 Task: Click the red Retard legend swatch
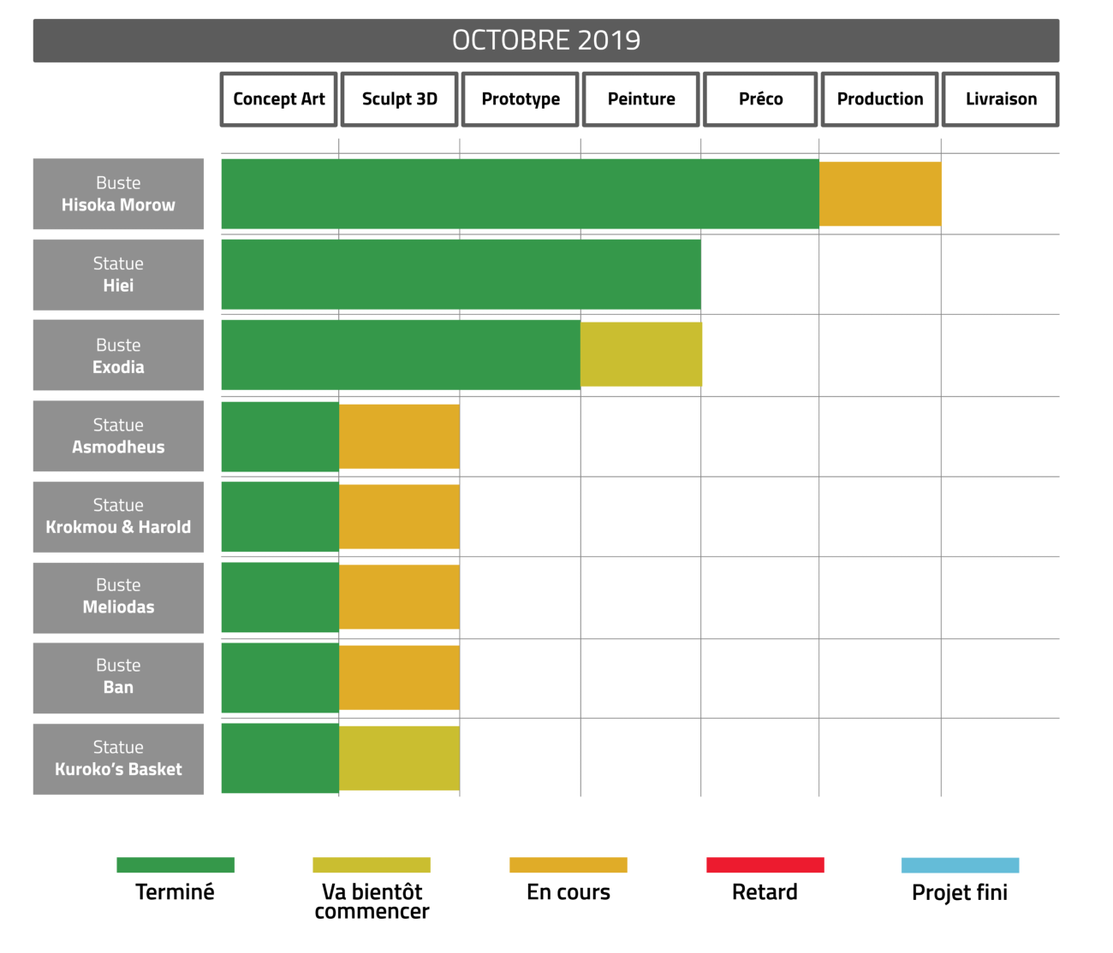point(765,865)
